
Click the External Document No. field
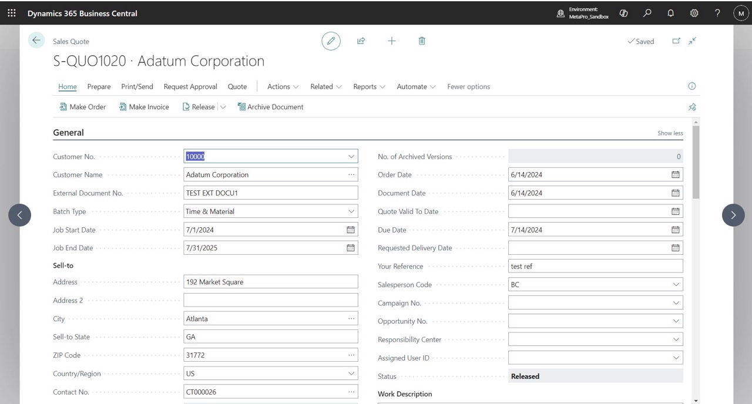[271, 193]
